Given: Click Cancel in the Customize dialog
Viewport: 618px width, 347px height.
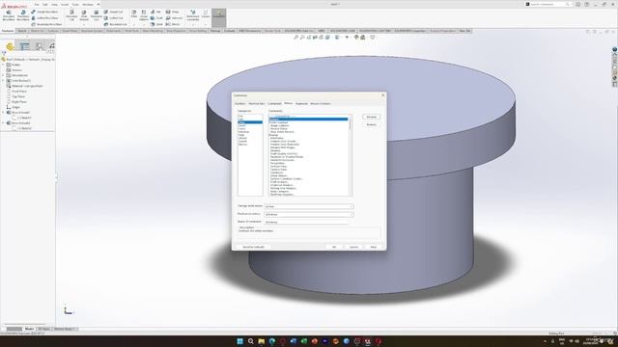Looking at the screenshot, I should [x=353, y=247].
